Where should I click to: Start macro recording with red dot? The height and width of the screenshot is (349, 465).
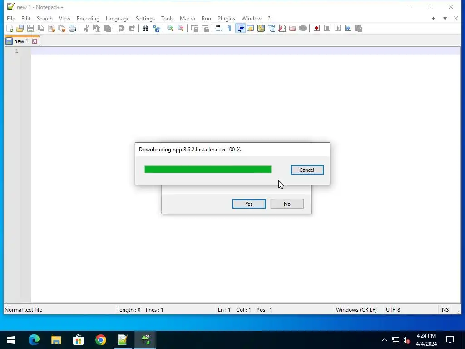pyautogui.click(x=317, y=28)
